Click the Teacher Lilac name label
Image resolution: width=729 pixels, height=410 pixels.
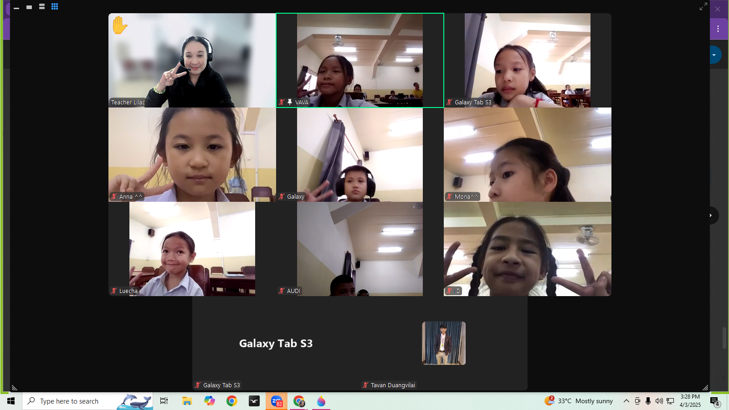point(128,102)
